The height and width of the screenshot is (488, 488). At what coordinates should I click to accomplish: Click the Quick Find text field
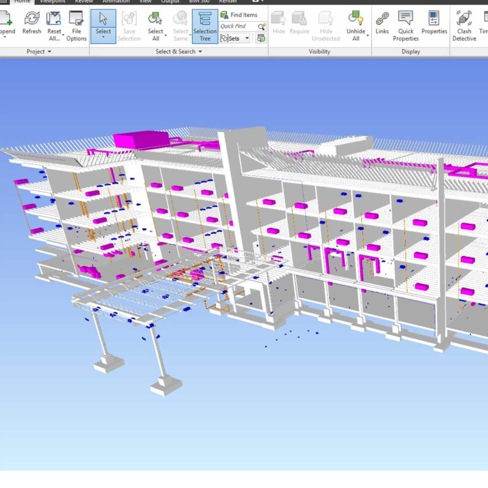pyautogui.click(x=238, y=26)
